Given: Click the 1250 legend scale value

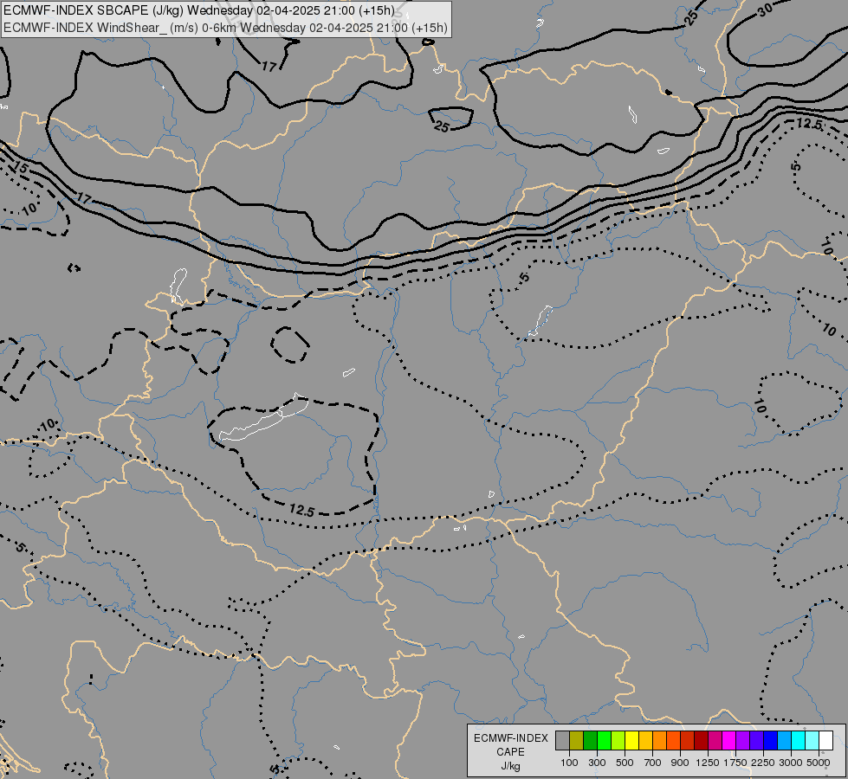Looking at the screenshot, I should point(708,763).
